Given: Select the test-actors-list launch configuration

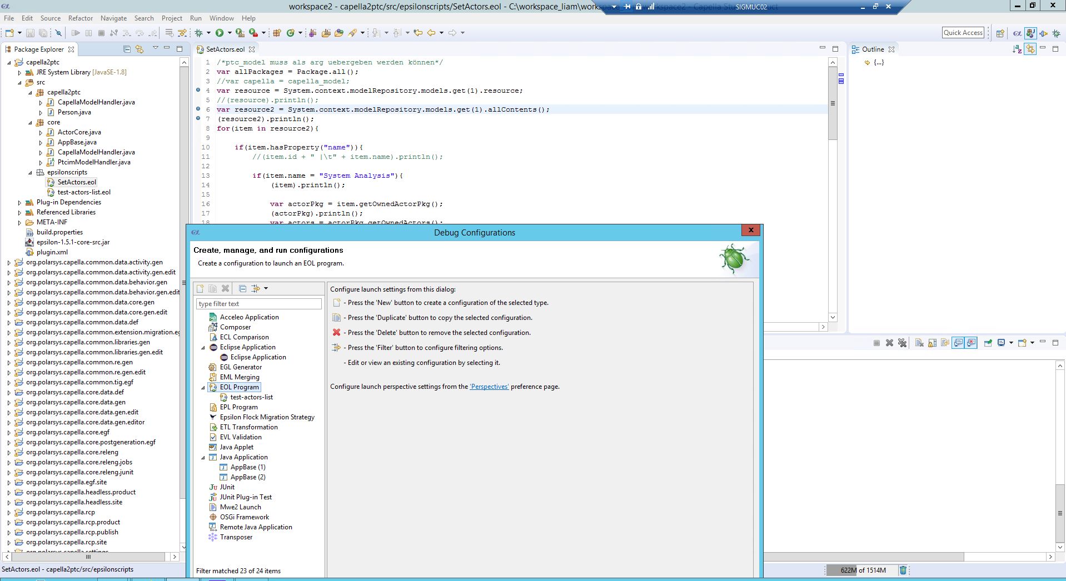Looking at the screenshot, I should click(251, 397).
